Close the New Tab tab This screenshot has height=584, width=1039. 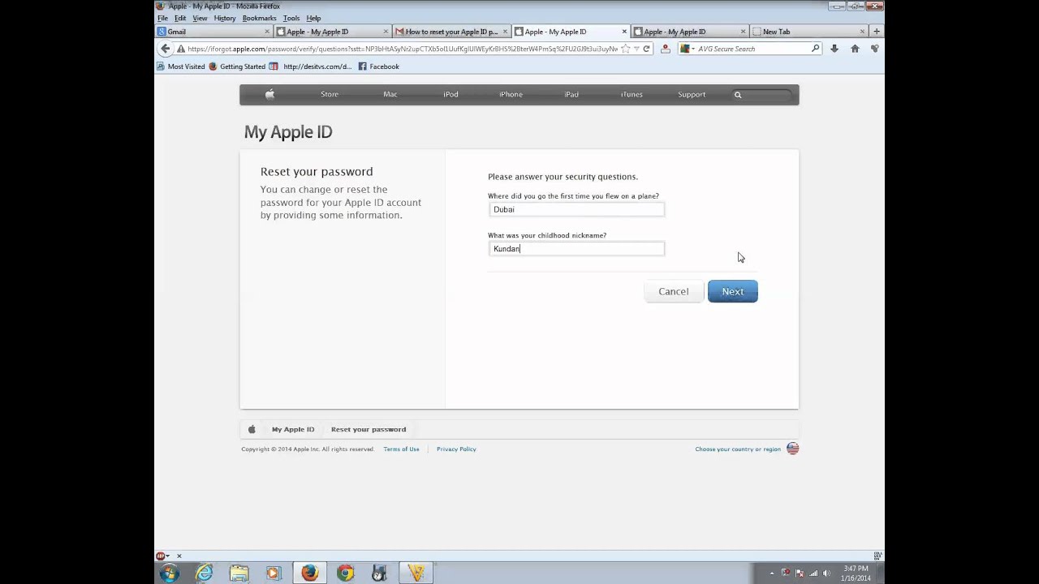[x=862, y=32]
